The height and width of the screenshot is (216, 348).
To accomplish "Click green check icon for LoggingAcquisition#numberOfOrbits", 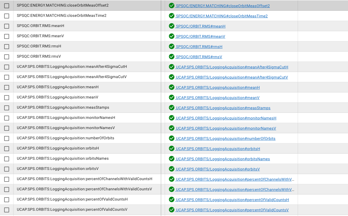I will [172, 138].
